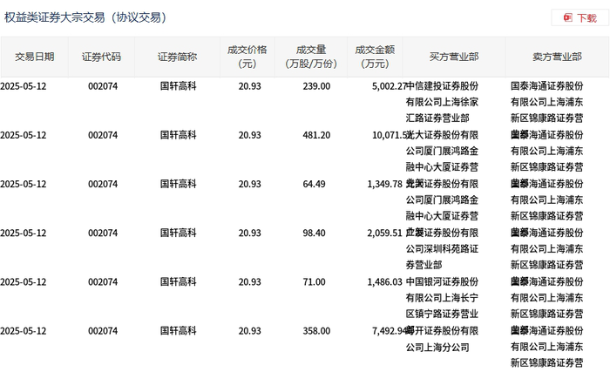Click the volume value 98.40
The image size is (610, 372).
click(x=314, y=233)
